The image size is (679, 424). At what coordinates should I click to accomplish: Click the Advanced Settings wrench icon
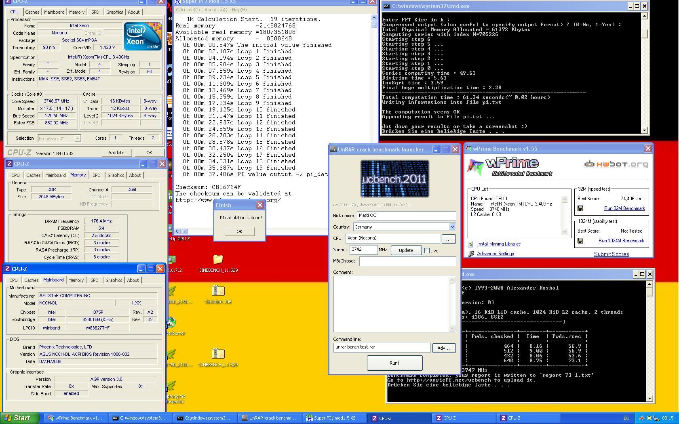point(471,254)
